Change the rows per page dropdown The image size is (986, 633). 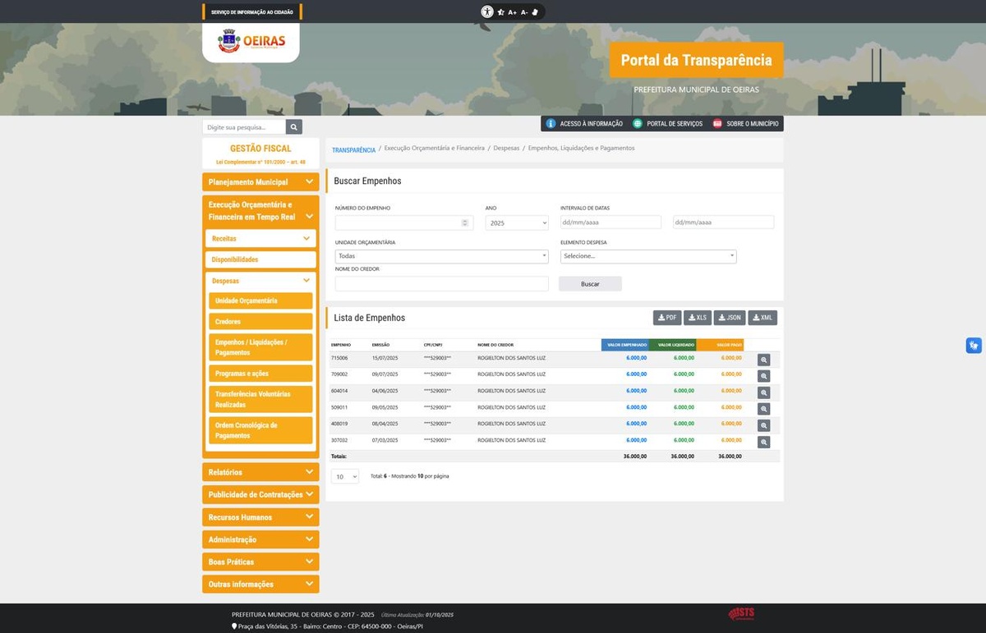(345, 476)
